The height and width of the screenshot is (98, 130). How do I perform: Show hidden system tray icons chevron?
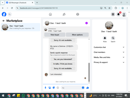click(100, 95)
